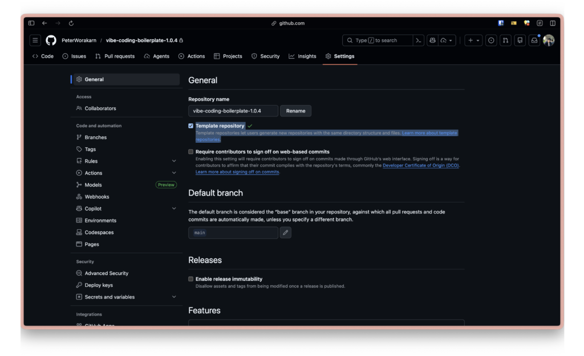Image resolution: width=584 pixels, height=356 pixels.
Task: Expand the Rules section in the sidebar
Action: click(174, 161)
